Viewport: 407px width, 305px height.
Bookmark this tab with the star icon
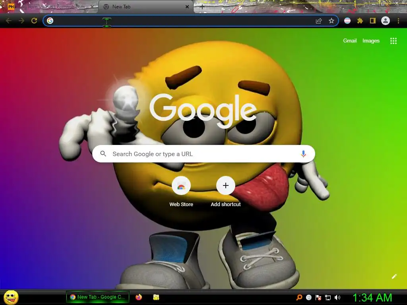click(x=331, y=21)
